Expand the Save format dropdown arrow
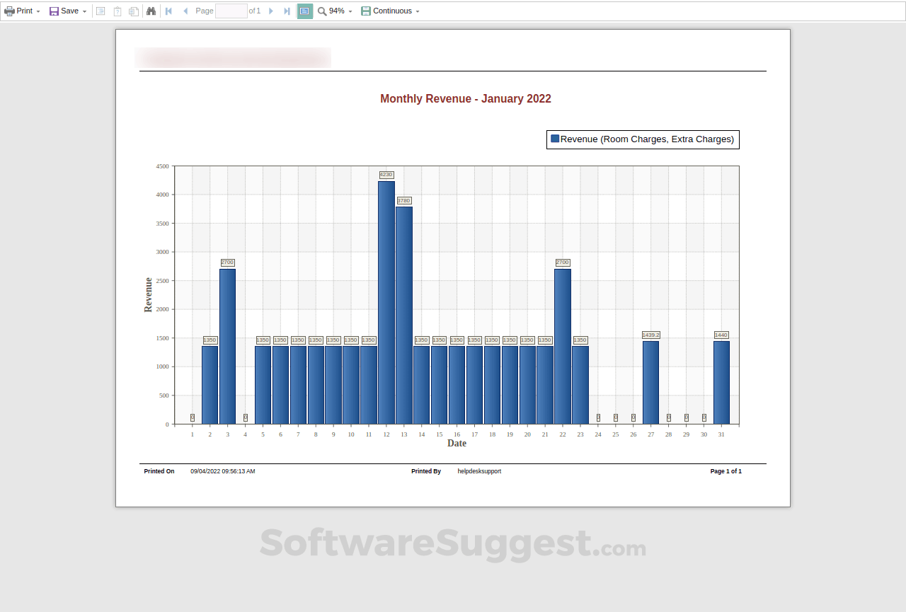The width and height of the screenshot is (906, 612). [84, 12]
